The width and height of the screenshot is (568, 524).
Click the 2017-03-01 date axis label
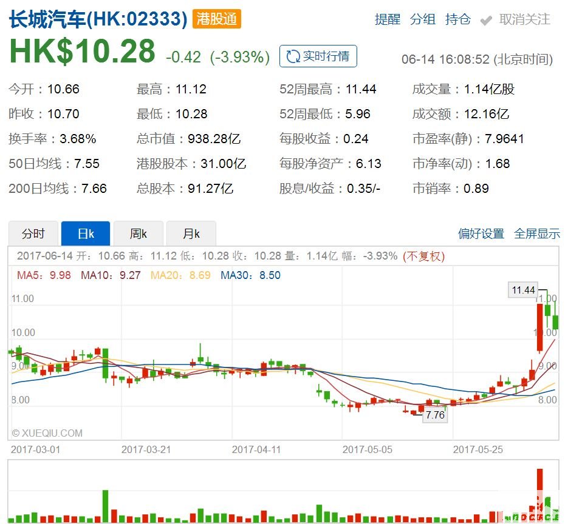(35, 449)
